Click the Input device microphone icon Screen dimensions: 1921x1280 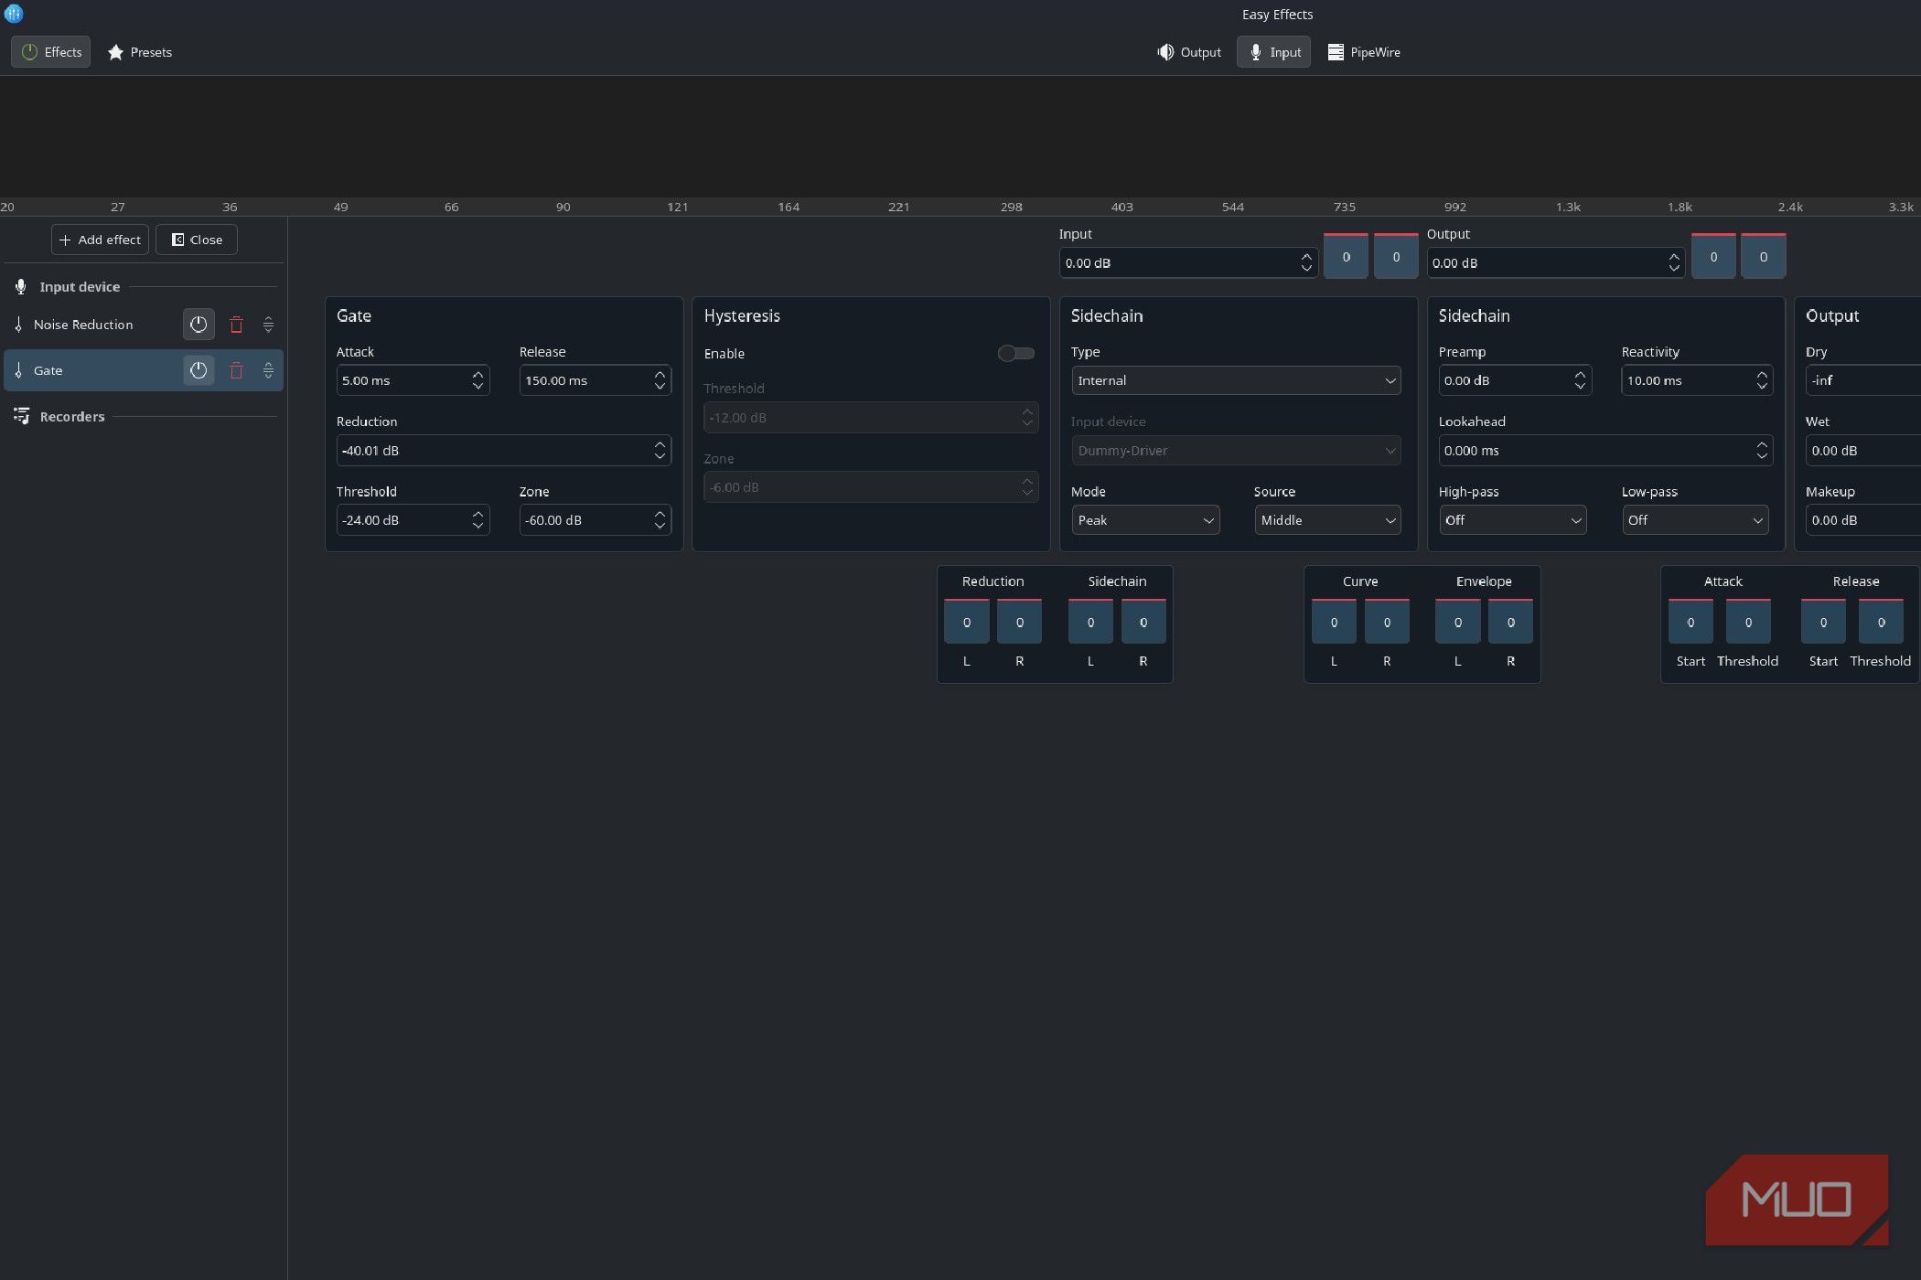point(21,287)
